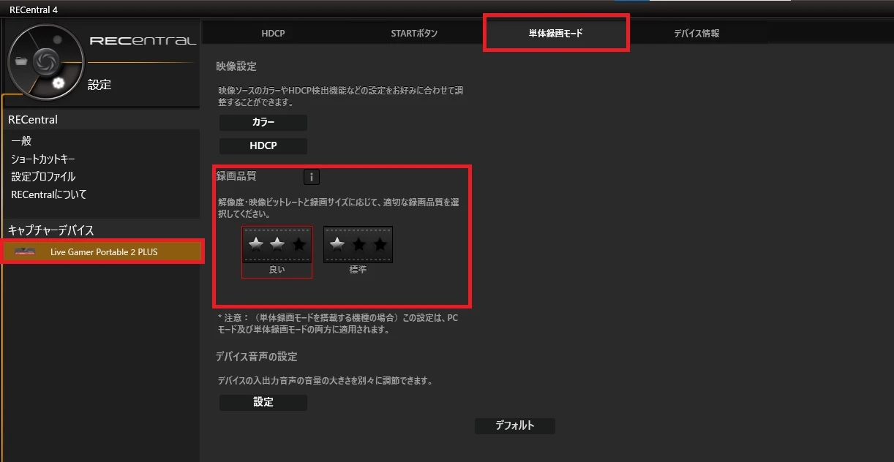
Task: Click the record/capture dot on the dial
Action: 57,39
